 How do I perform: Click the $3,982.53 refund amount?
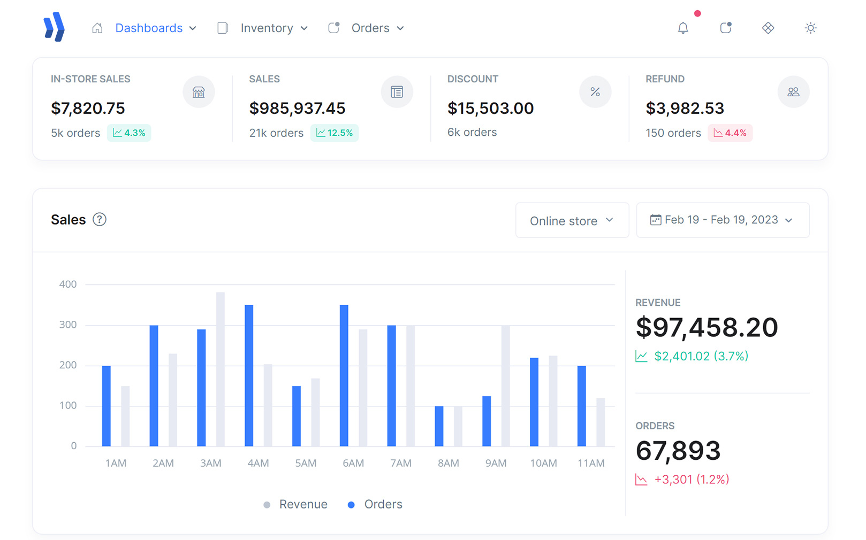[685, 109]
